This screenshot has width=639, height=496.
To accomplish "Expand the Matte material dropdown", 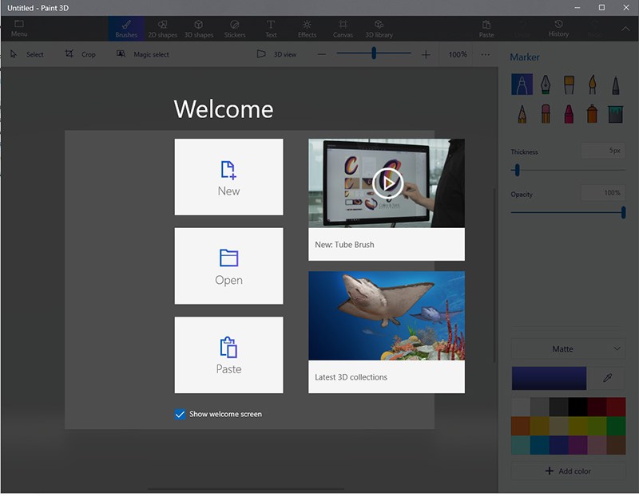I will (568, 349).
